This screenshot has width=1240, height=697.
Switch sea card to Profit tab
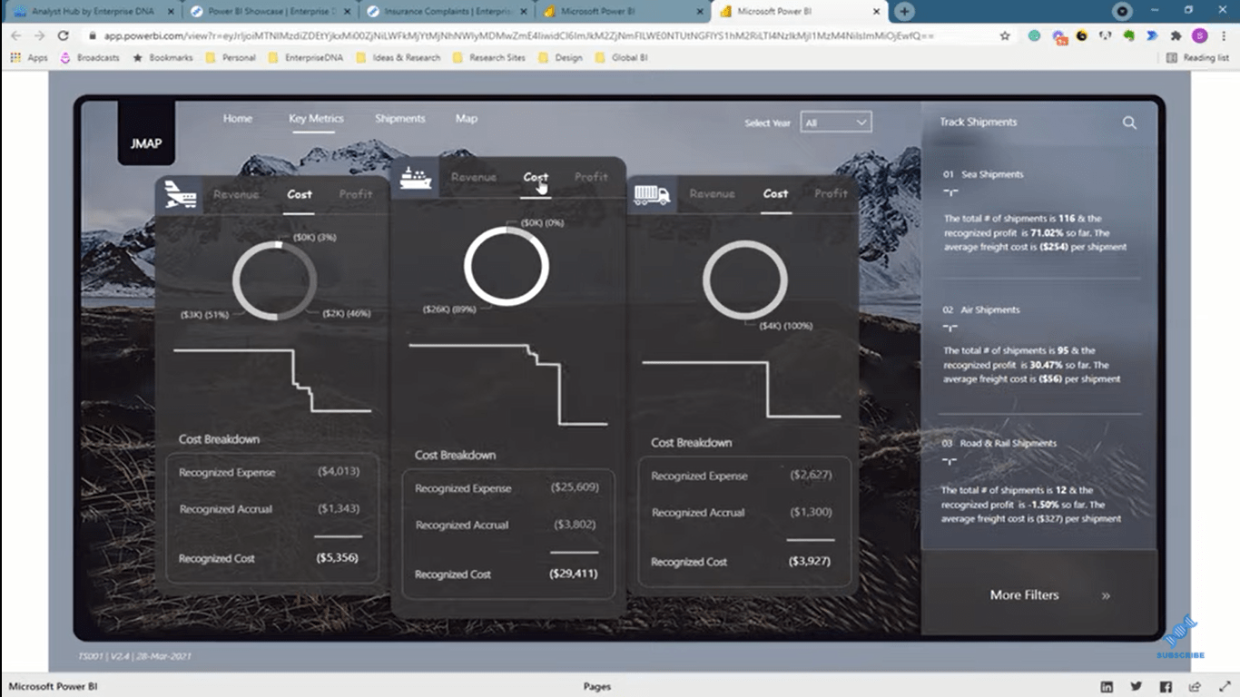pyautogui.click(x=591, y=177)
